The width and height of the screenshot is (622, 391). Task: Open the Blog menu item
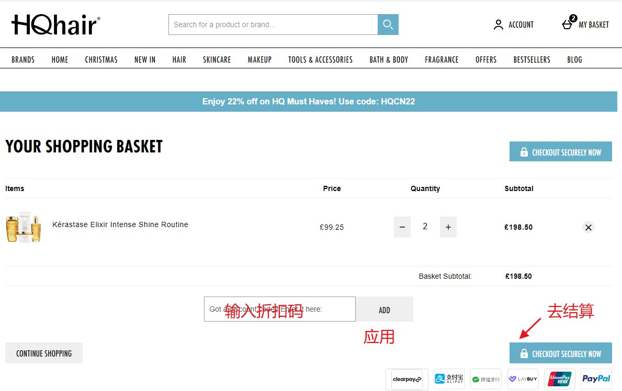[x=575, y=60]
